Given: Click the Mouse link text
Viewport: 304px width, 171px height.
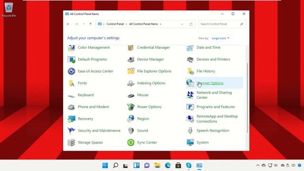Looking at the screenshot, I should tap(142, 95).
